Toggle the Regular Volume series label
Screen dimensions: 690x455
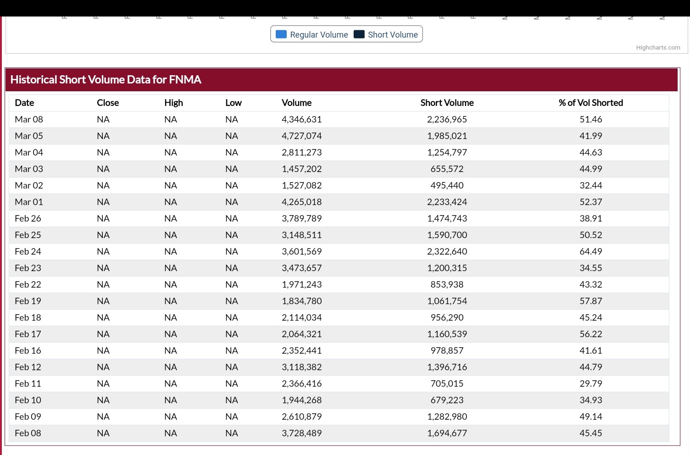point(319,35)
